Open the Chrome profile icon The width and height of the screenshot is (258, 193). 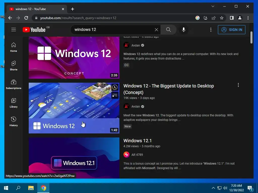pos(240,18)
